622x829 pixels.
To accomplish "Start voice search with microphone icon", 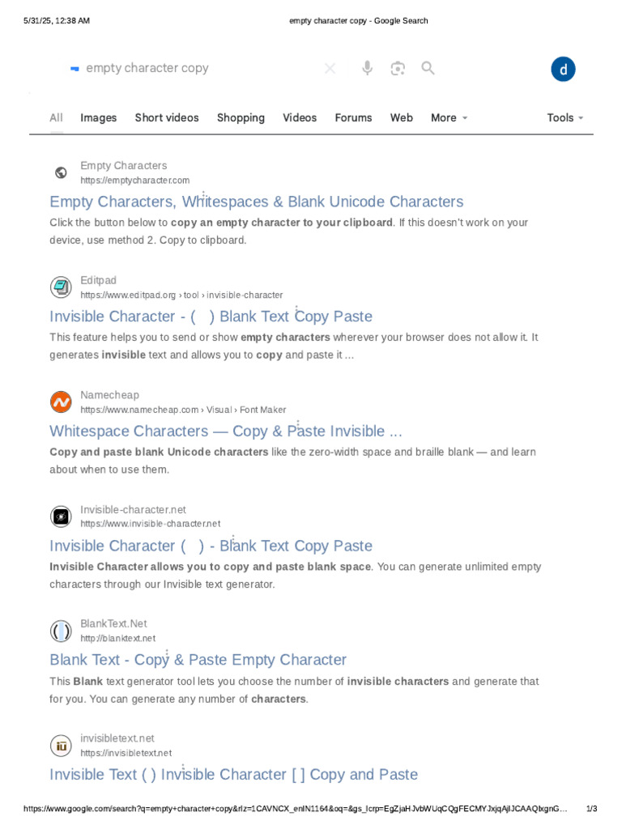I will click(x=367, y=69).
